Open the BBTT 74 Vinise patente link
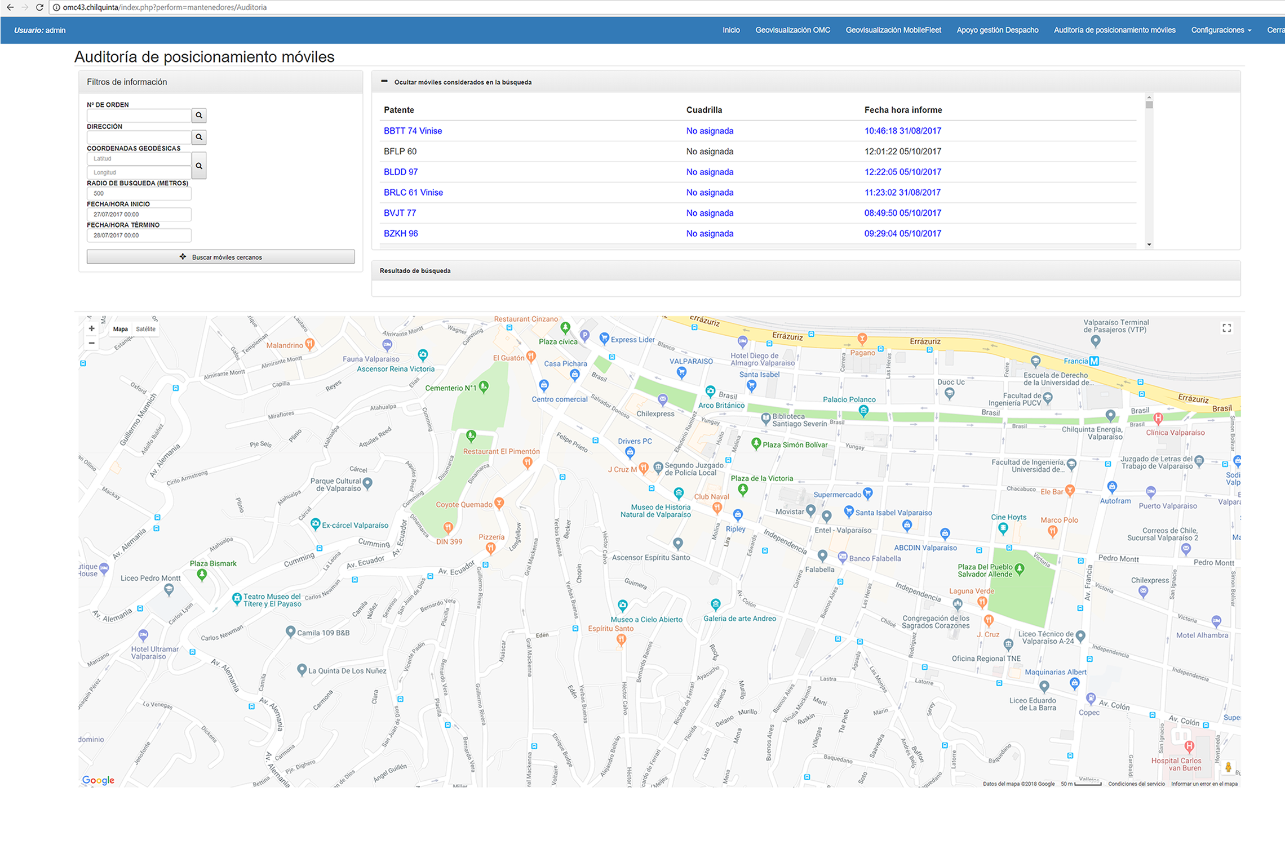The height and width of the screenshot is (845, 1285). pos(413,131)
